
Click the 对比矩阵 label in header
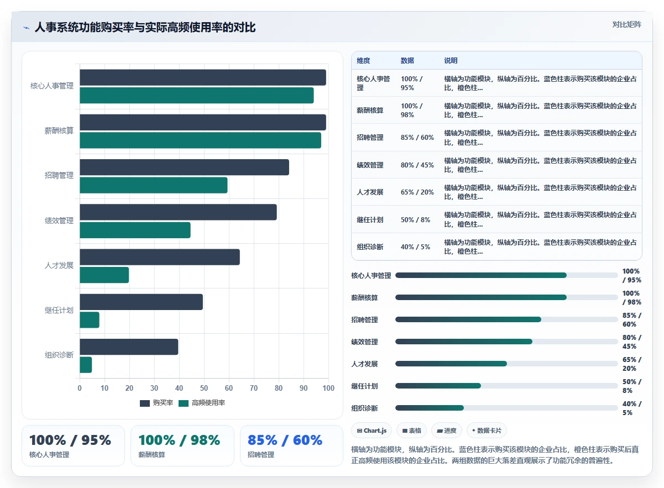627,24
